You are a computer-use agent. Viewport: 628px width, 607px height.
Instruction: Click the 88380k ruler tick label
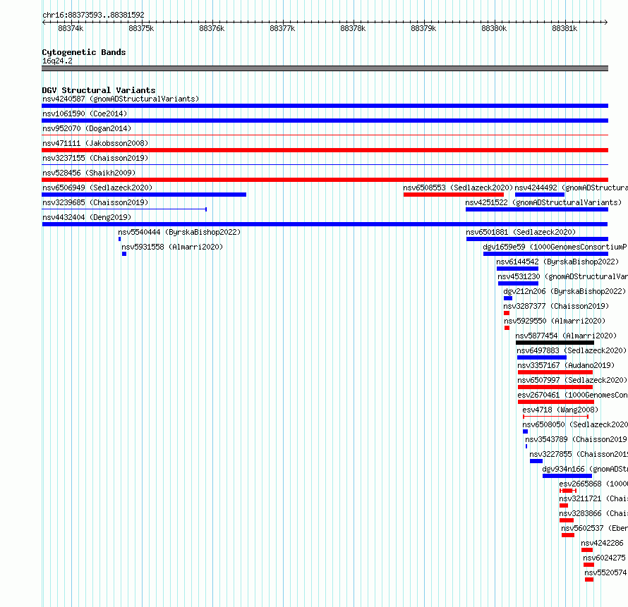[494, 28]
